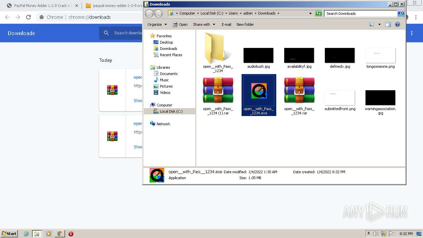Open Share with dropdown
This screenshot has height=238, width=423.
point(204,24)
